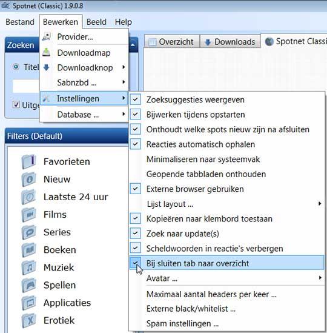Disable Externe browser gebruiken option

[226, 189]
